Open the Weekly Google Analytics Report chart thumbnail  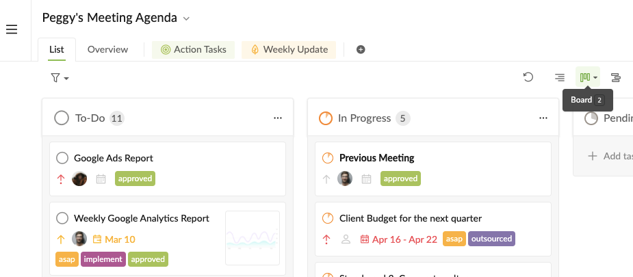pos(253,238)
